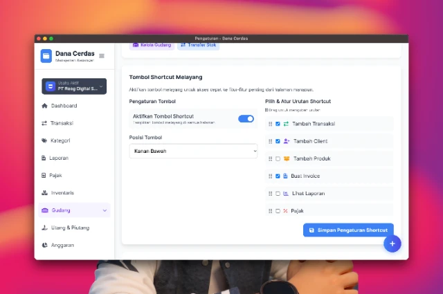Uncheck the Tambah Transaksi checkbox
This screenshot has width=443, height=294.
point(278,124)
